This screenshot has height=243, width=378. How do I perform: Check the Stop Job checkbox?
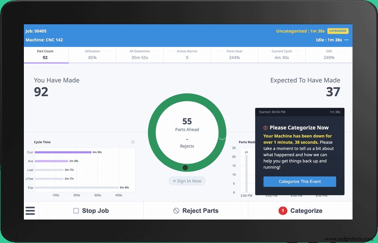click(x=76, y=211)
